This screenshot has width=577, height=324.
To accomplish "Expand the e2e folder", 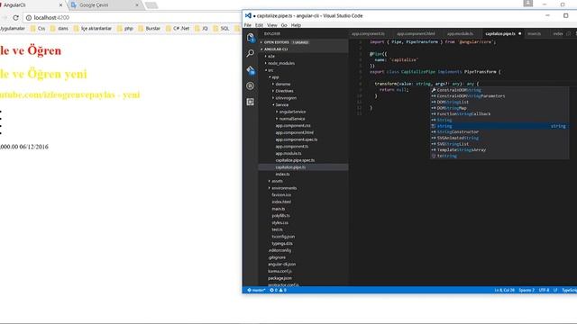I will coord(266,56).
